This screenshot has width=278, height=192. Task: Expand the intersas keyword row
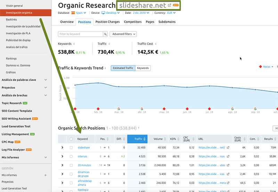[62, 156]
